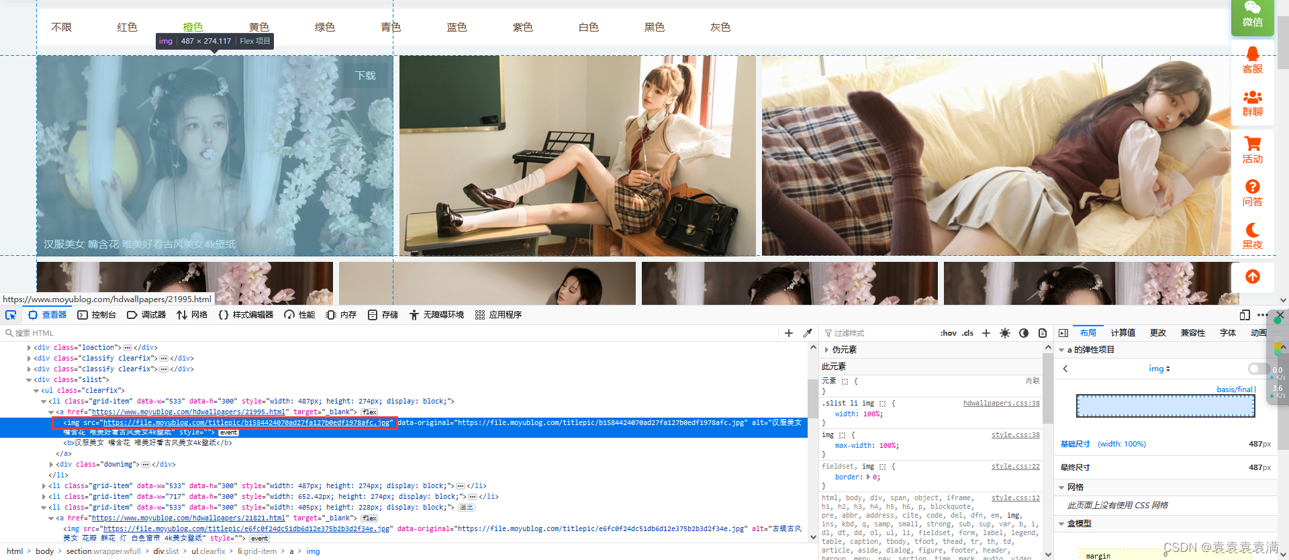Expand the border shorthand value
This screenshot has width=1289, height=560.
point(869,477)
